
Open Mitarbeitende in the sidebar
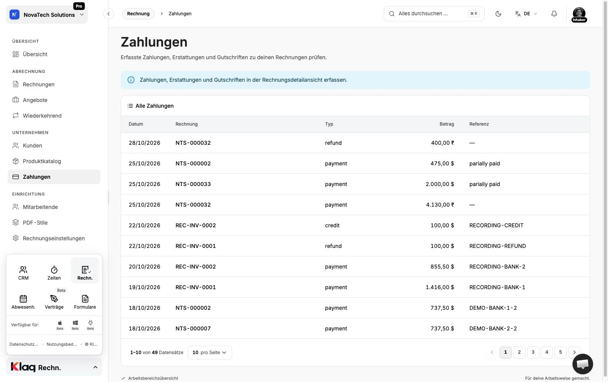coord(54,207)
